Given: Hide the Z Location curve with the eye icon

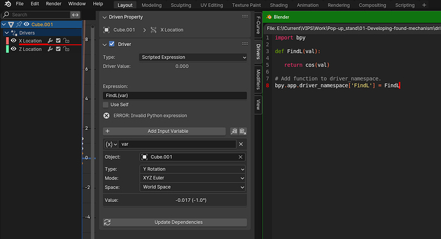Looking at the screenshot, I should 13,49.
